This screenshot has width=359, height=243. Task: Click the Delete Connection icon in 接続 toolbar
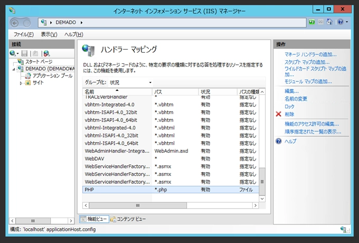(x=46, y=53)
